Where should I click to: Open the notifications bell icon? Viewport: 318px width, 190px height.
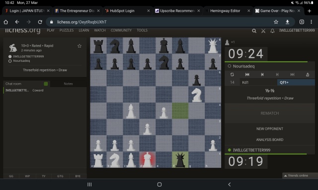click(272, 31)
